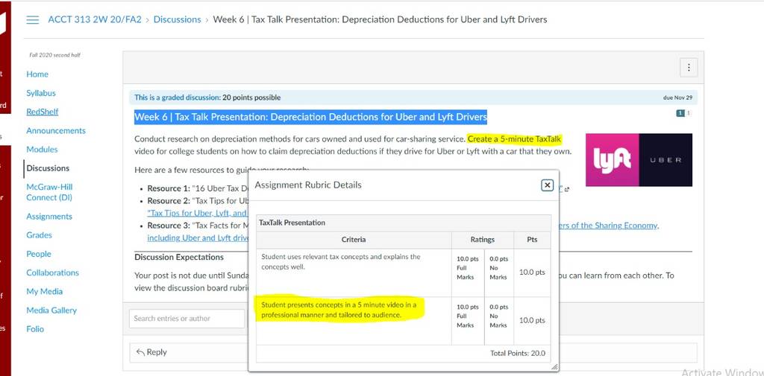Select Full Marks rating for tax concepts
The width and height of the screenshot is (764, 376).
468,268
